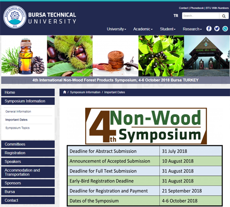This screenshot has height=207, width=230.
Task: Click the '21 September 2018' cell
Action: 190,191
